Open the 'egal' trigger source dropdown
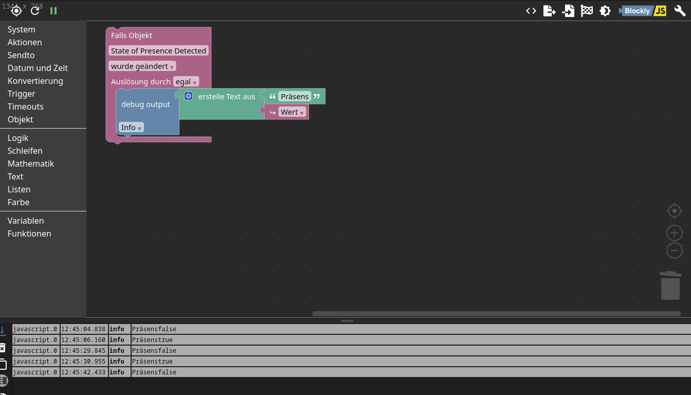 click(x=186, y=82)
